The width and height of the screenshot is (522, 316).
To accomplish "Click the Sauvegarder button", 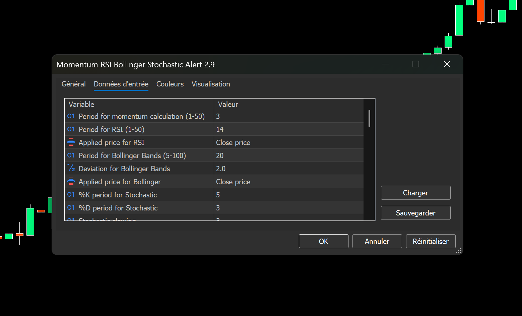I will (x=415, y=213).
